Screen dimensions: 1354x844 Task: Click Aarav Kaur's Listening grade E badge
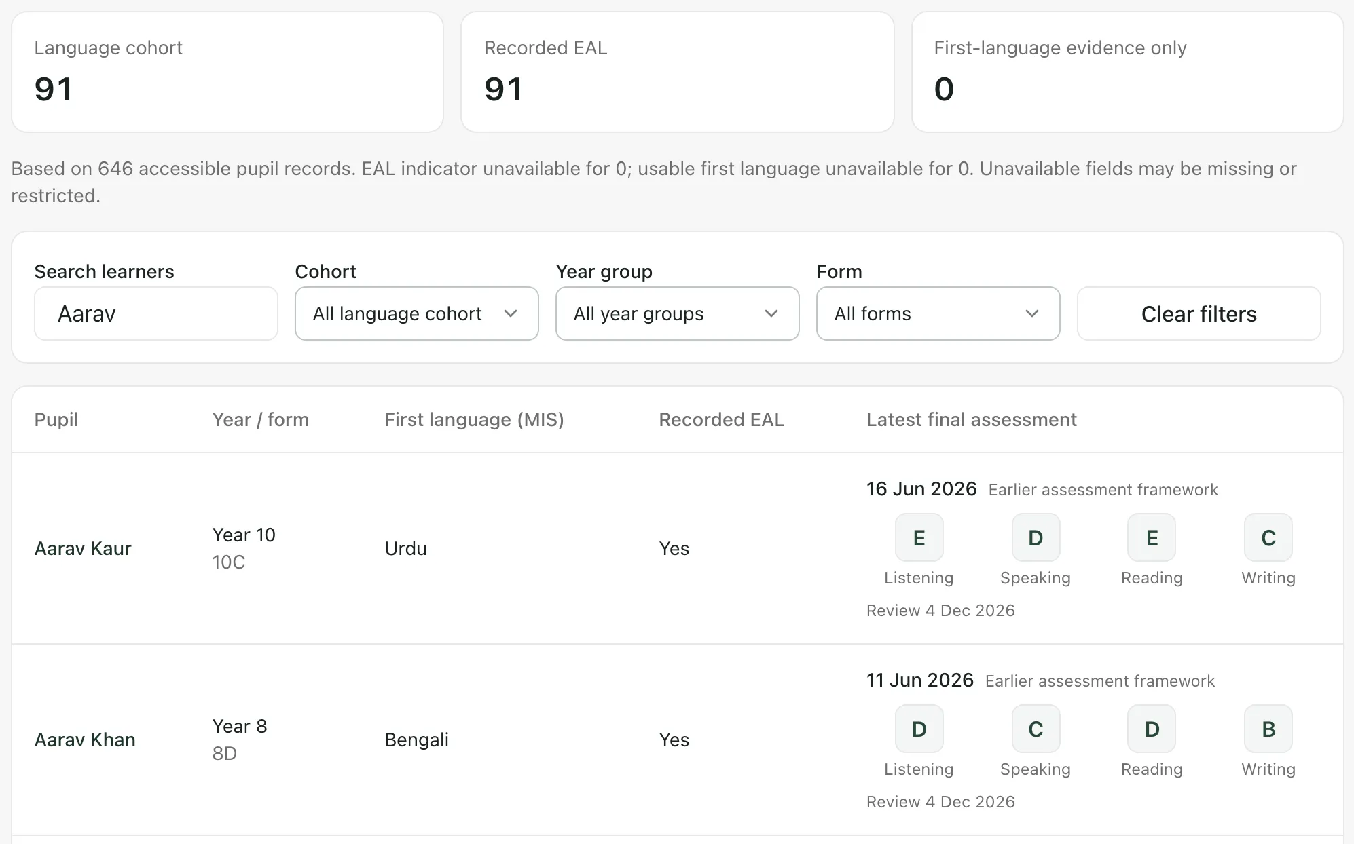[x=919, y=537]
